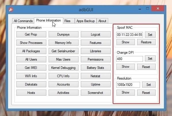Image resolution: width=172 pixels, height=116 pixels.
Task: Show the current resolution
Action: [126, 92]
